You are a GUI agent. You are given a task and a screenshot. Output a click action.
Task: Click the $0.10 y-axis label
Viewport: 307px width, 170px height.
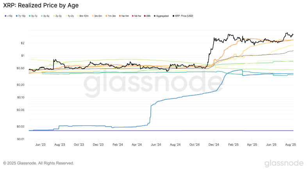click(x=20, y=97)
